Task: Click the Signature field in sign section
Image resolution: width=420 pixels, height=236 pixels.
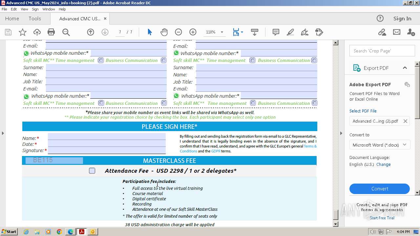Action: [107, 150]
